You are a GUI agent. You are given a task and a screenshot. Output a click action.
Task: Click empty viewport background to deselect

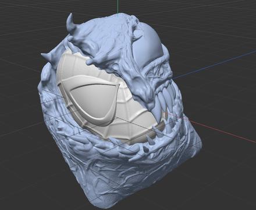pos(223,175)
